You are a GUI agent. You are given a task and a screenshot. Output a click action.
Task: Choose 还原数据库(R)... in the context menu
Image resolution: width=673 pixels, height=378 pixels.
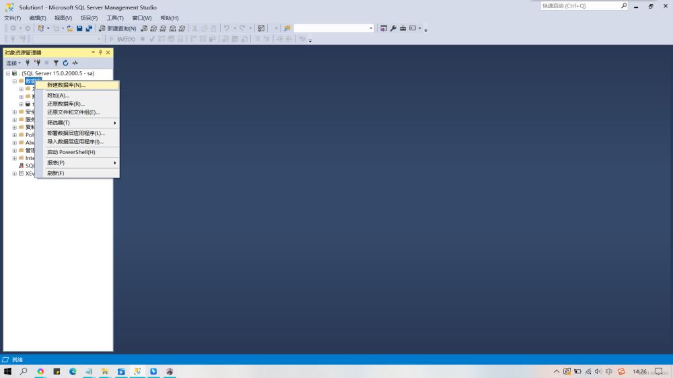[x=66, y=104]
